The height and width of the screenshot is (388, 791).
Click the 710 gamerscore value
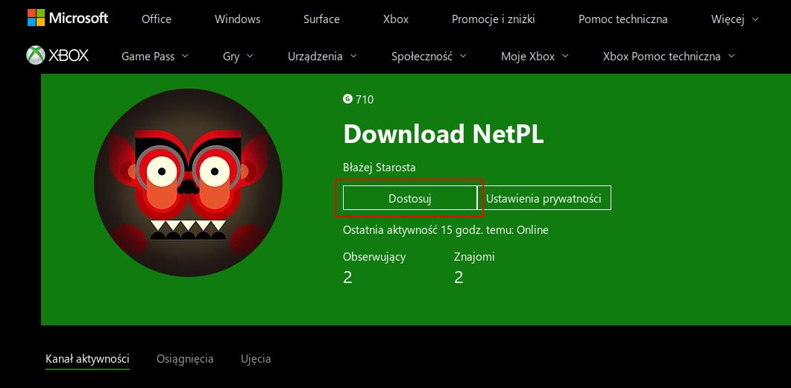[365, 99]
